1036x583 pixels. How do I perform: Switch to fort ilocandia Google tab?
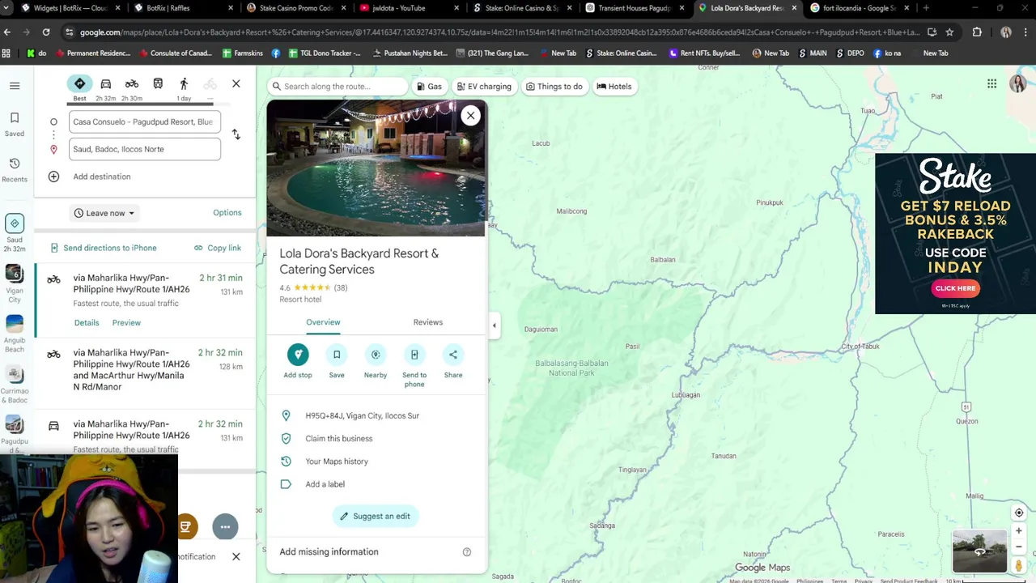pos(858,8)
